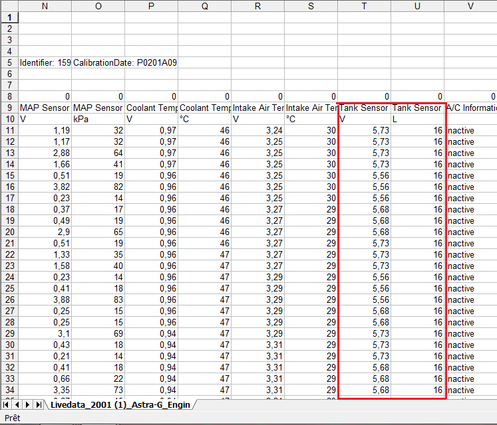497x425 pixels.
Task: Select column N header
Action: (45, 6)
